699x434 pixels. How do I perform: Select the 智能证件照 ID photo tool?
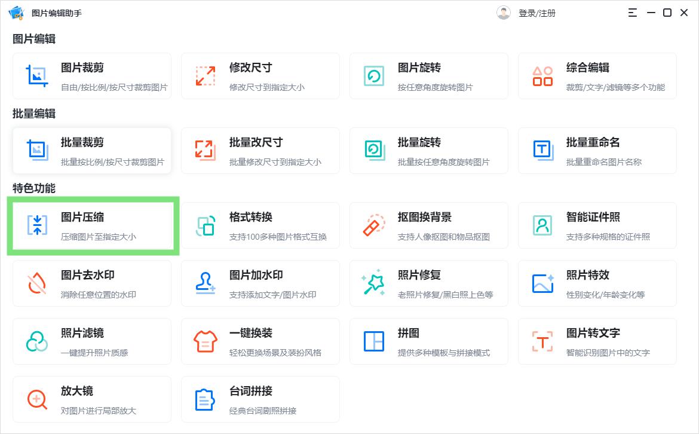pyautogui.click(x=597, y=225)
